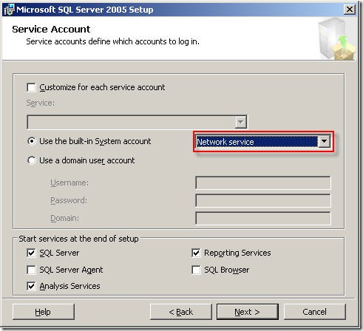363x331 pixels.
Task: Go back with the < Back button
Action: (181, 312)
